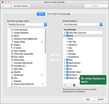Click the E-posta command icon

(12, 48)
